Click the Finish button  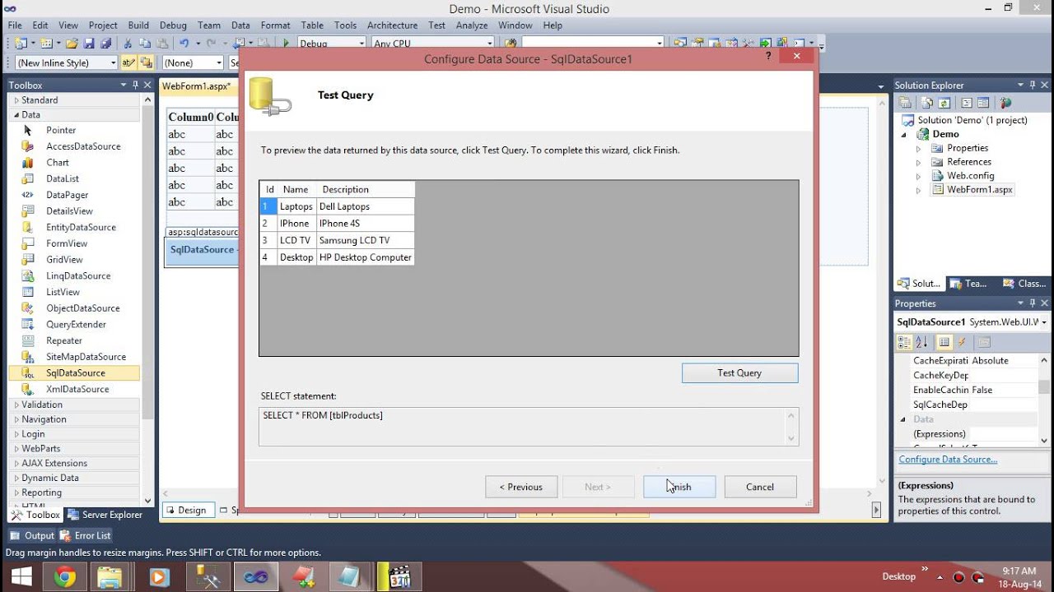[679, 487]
